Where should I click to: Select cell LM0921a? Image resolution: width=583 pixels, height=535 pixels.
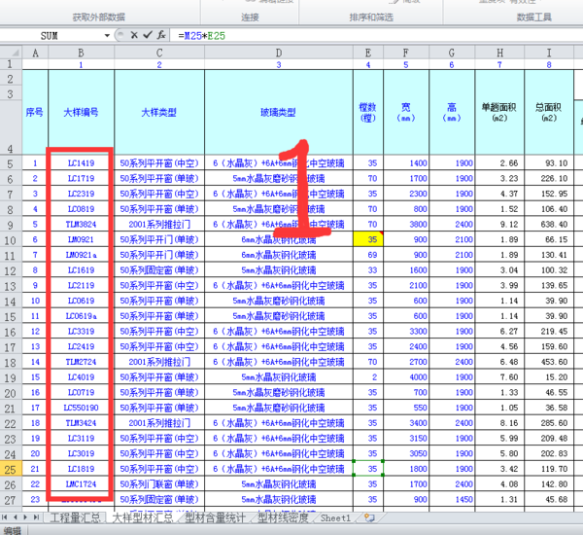[81, 255]
